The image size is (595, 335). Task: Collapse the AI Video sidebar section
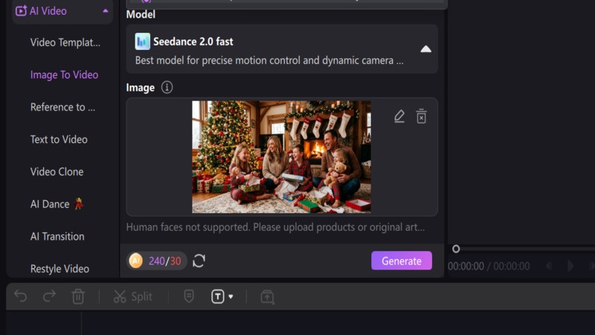(x=106, y=11)
